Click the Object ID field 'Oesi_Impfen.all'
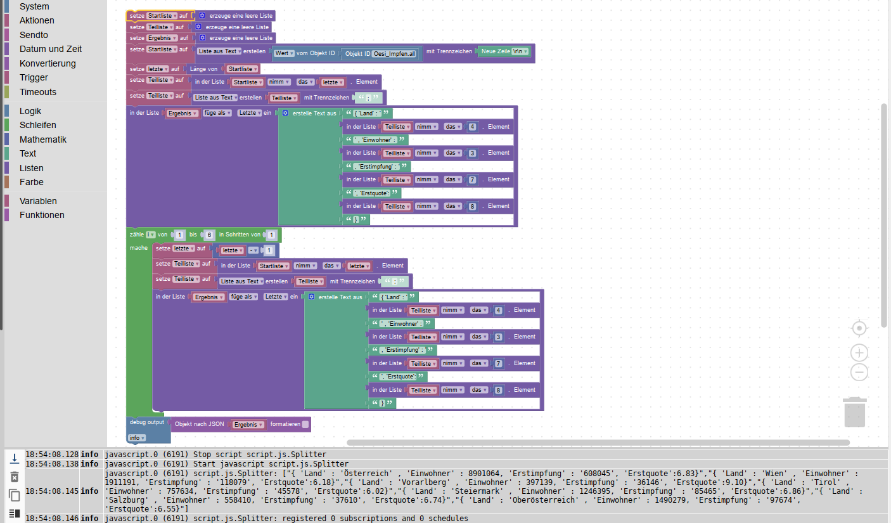 pos(394,55)
